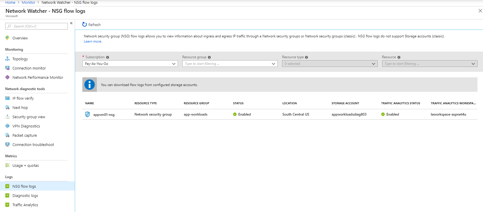The height and width of the screenshot is (212, 483).
Task: Open the Resource group filter dropdown
Action: tap(230, 64)
